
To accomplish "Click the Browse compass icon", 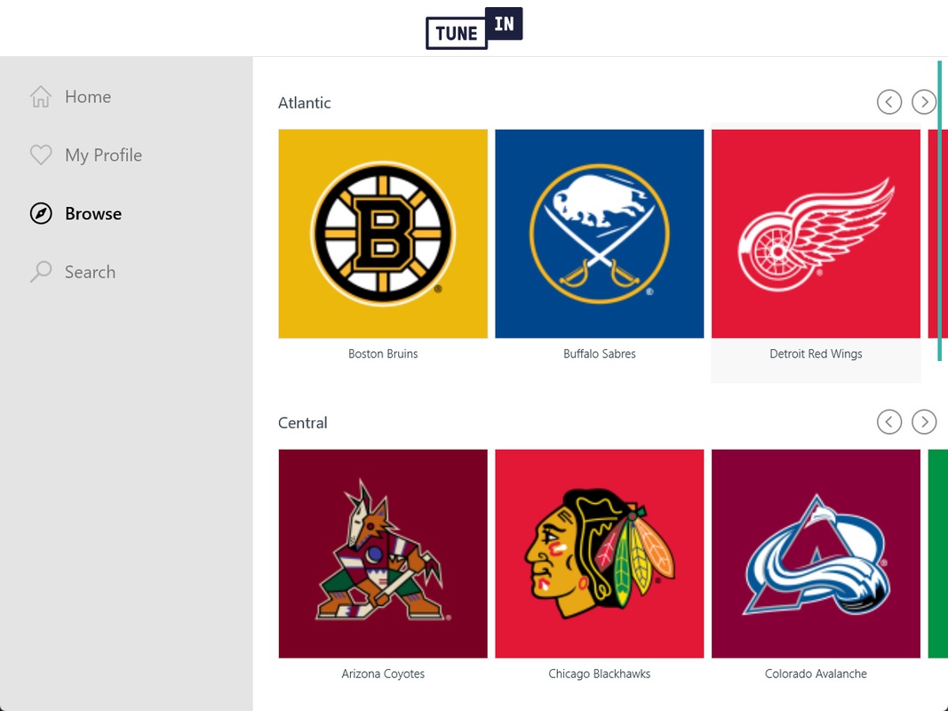I will 41,213.
